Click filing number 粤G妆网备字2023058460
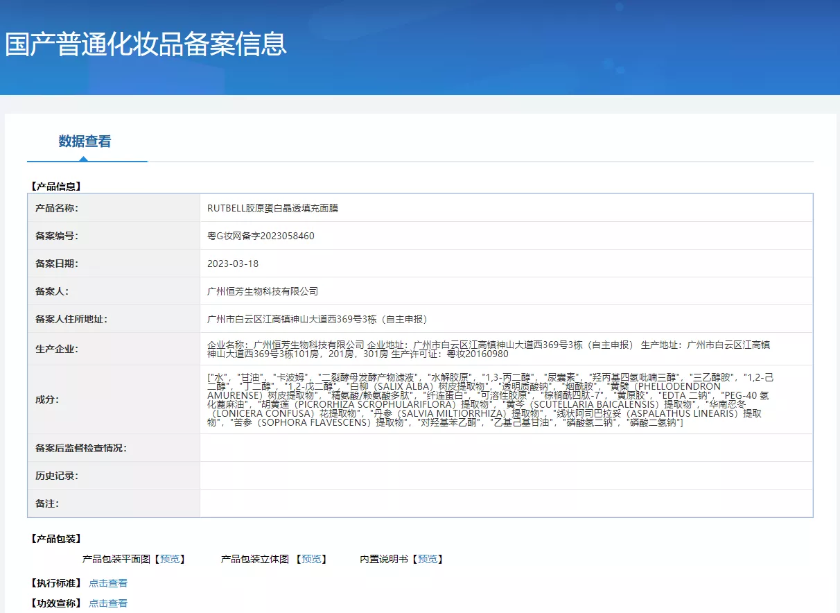The width and height of the screenshot is (840, 613). point(261,236)
